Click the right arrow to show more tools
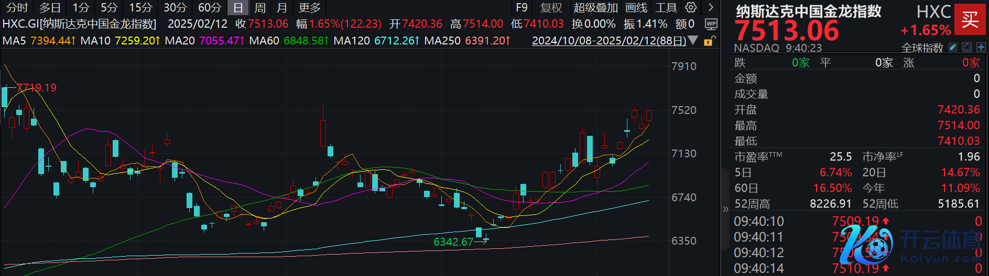989x276 pixels. (x=711, y=7)
